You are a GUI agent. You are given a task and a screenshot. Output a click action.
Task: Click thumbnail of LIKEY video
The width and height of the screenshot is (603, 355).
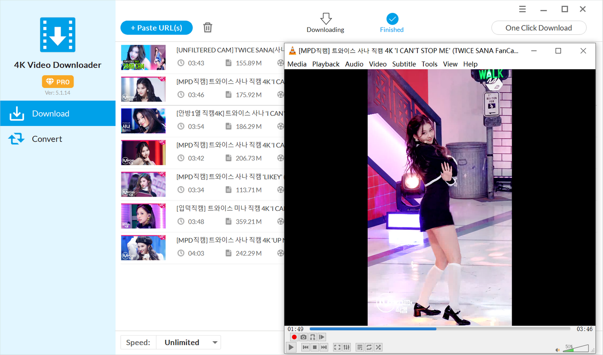tap(143, 185)
